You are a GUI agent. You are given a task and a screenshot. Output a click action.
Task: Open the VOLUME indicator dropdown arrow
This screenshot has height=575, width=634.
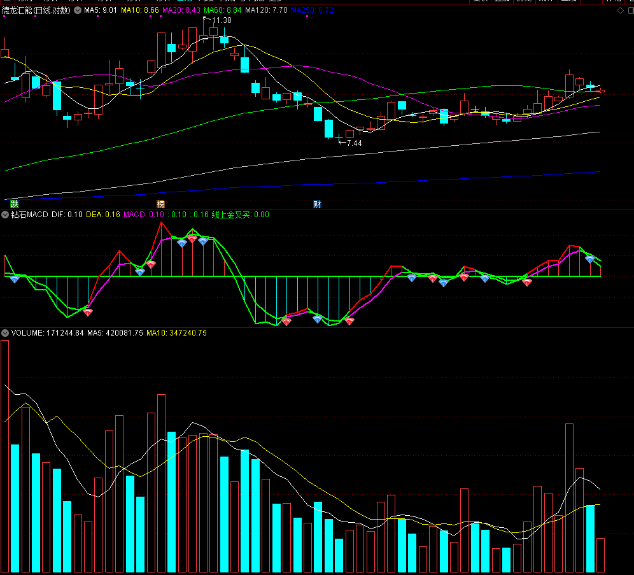[5, 333]
